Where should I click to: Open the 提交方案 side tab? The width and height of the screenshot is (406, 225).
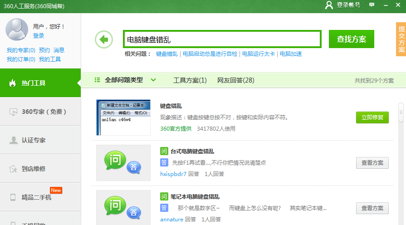pos(401,39)
